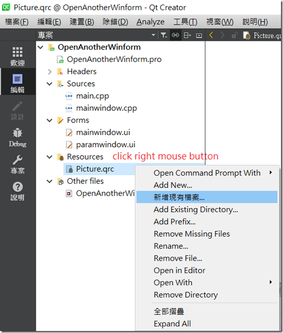Select mainwindow.cpp in project tree
The height and width of the screenshot is (333, 283).
click(x=106, y=108)
